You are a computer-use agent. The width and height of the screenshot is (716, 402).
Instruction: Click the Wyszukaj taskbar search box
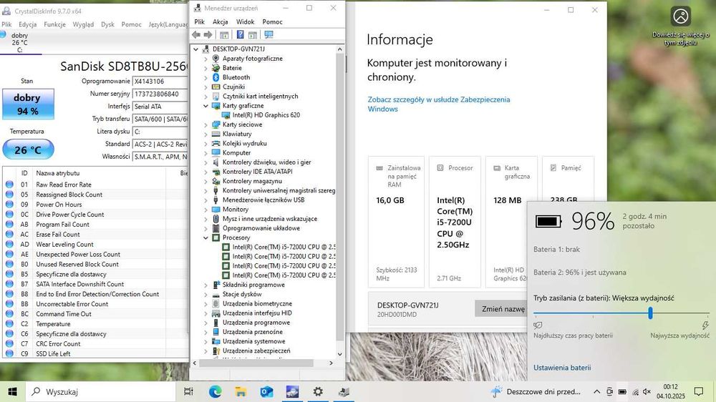[x=100, y=391]
